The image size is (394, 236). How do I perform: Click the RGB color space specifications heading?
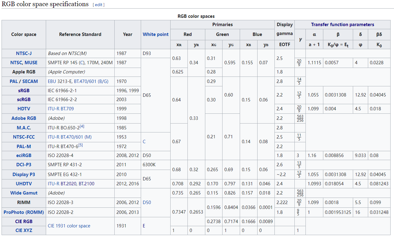[x=45, y=4]
